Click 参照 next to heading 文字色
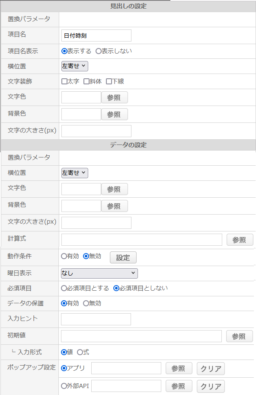The image size is (256, 395). click(115, 97)
